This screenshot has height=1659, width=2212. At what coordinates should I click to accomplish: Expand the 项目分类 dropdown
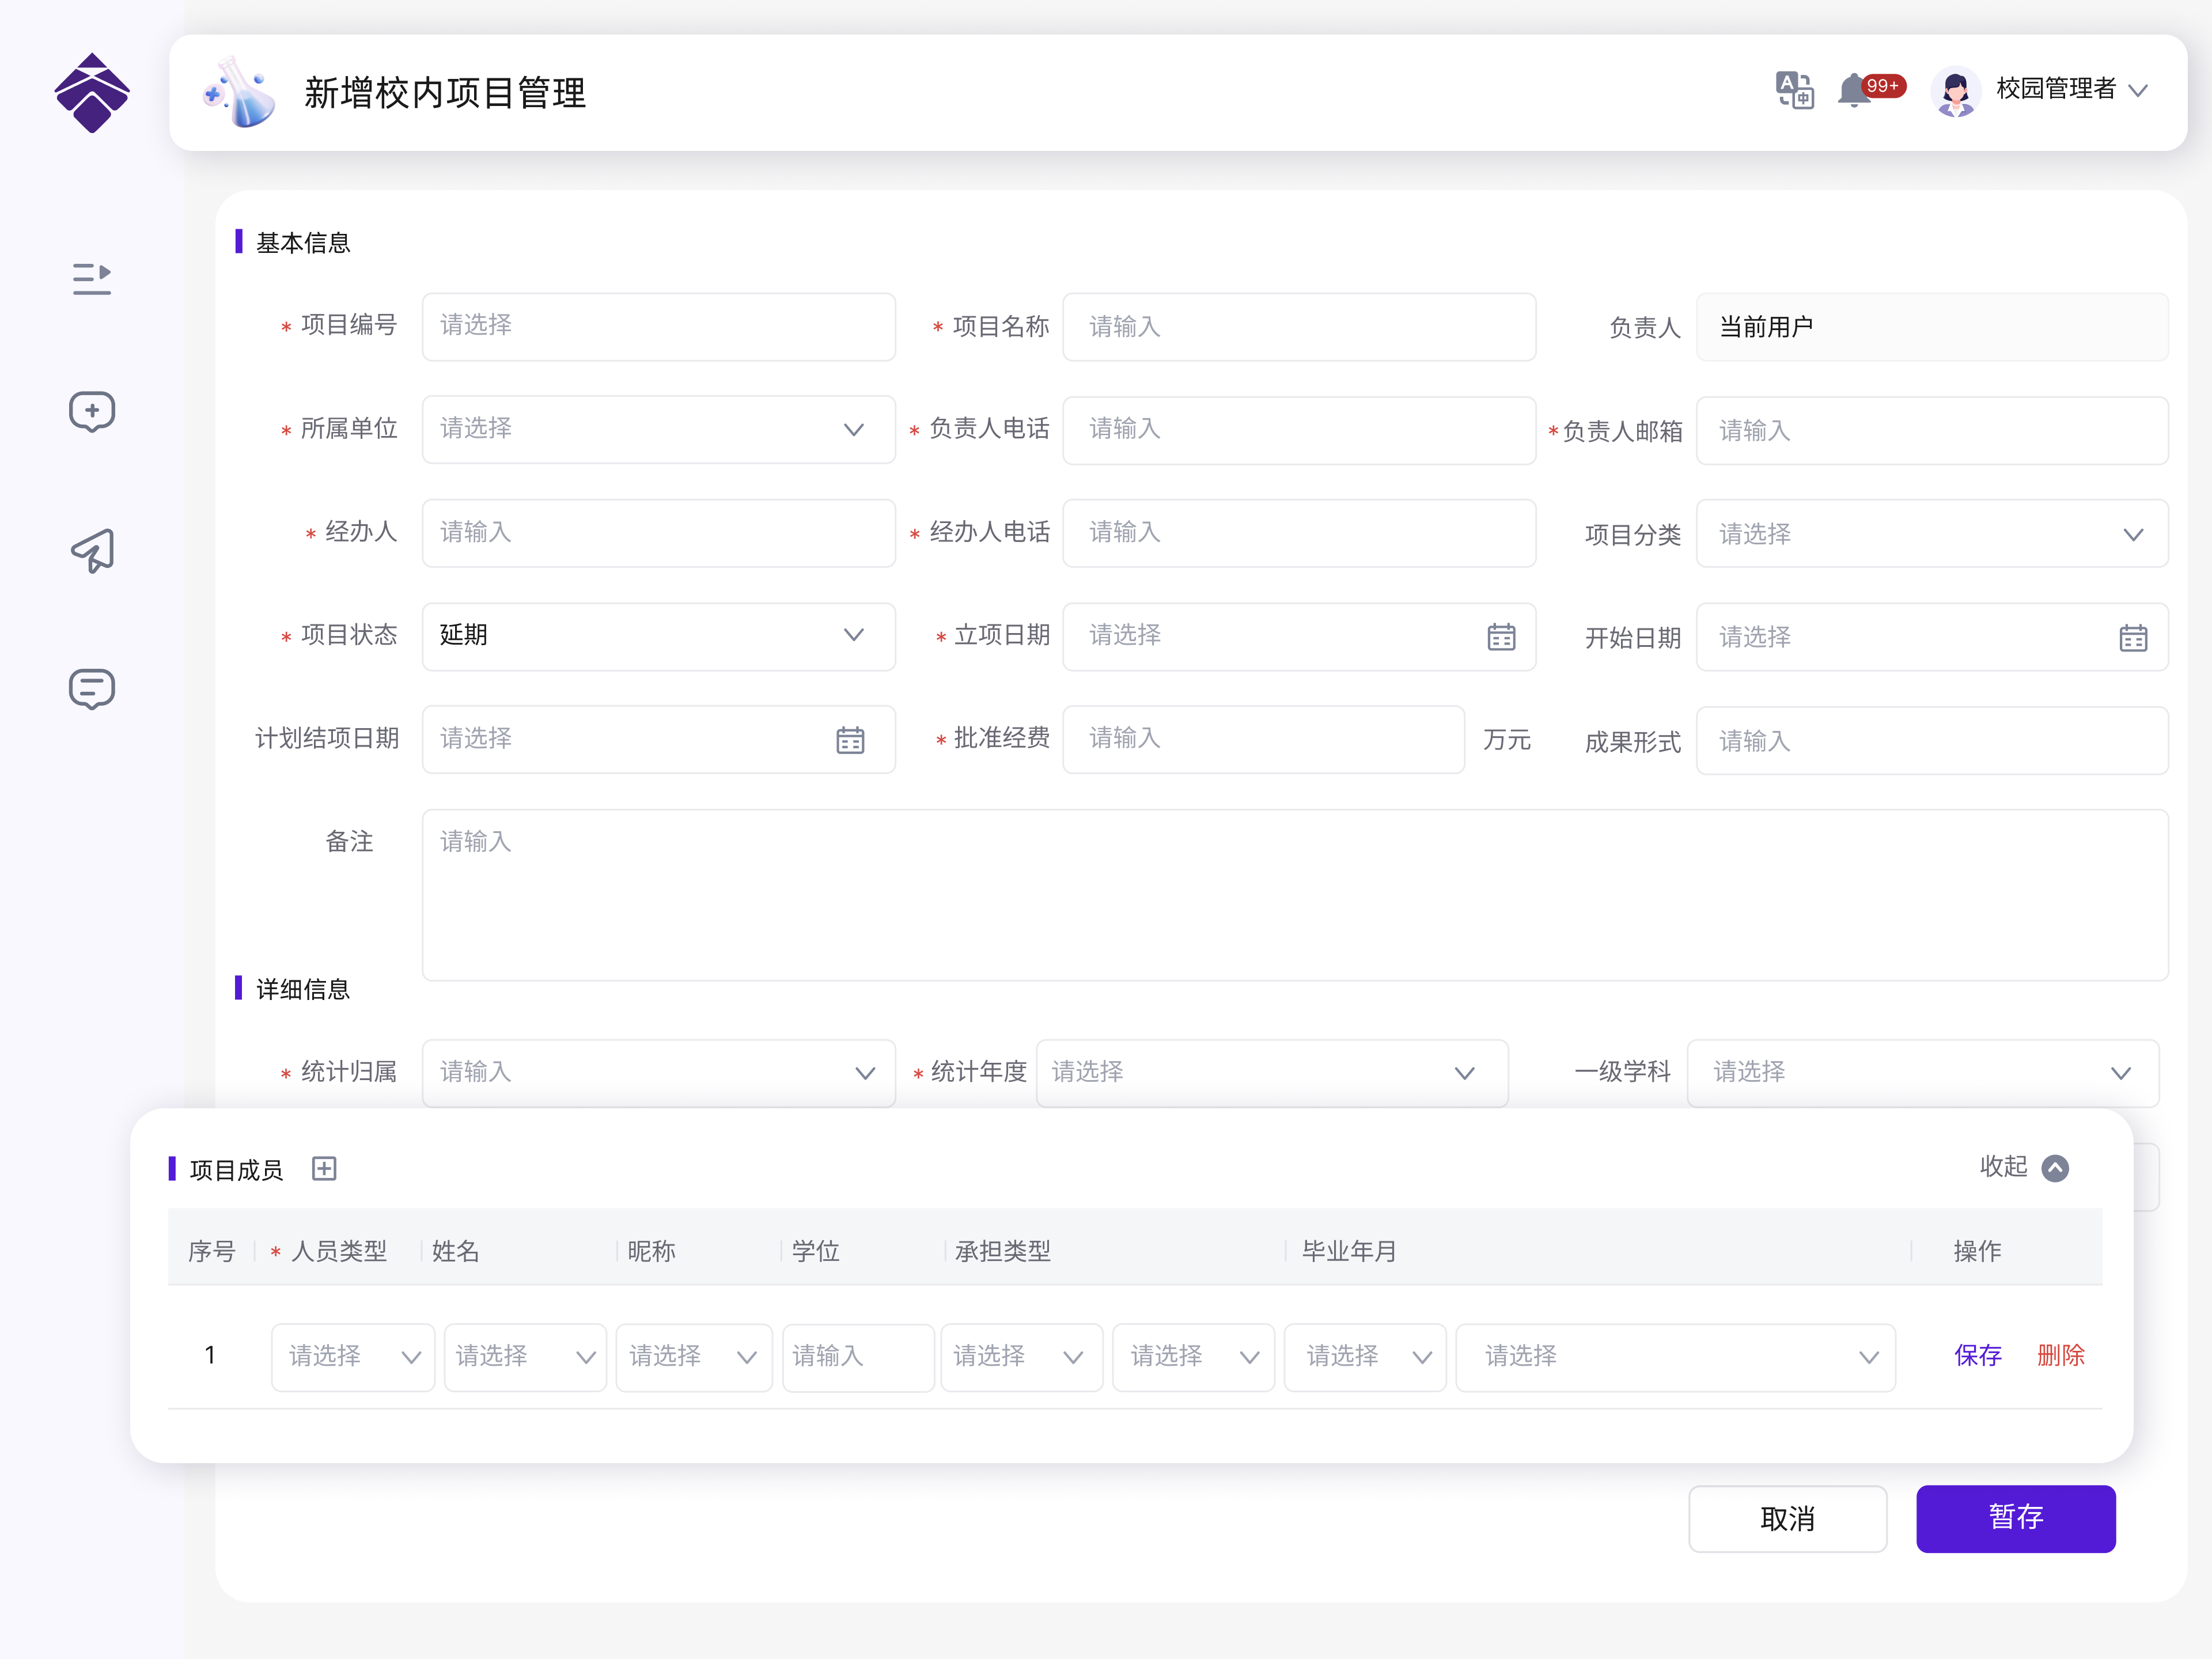1931,534
